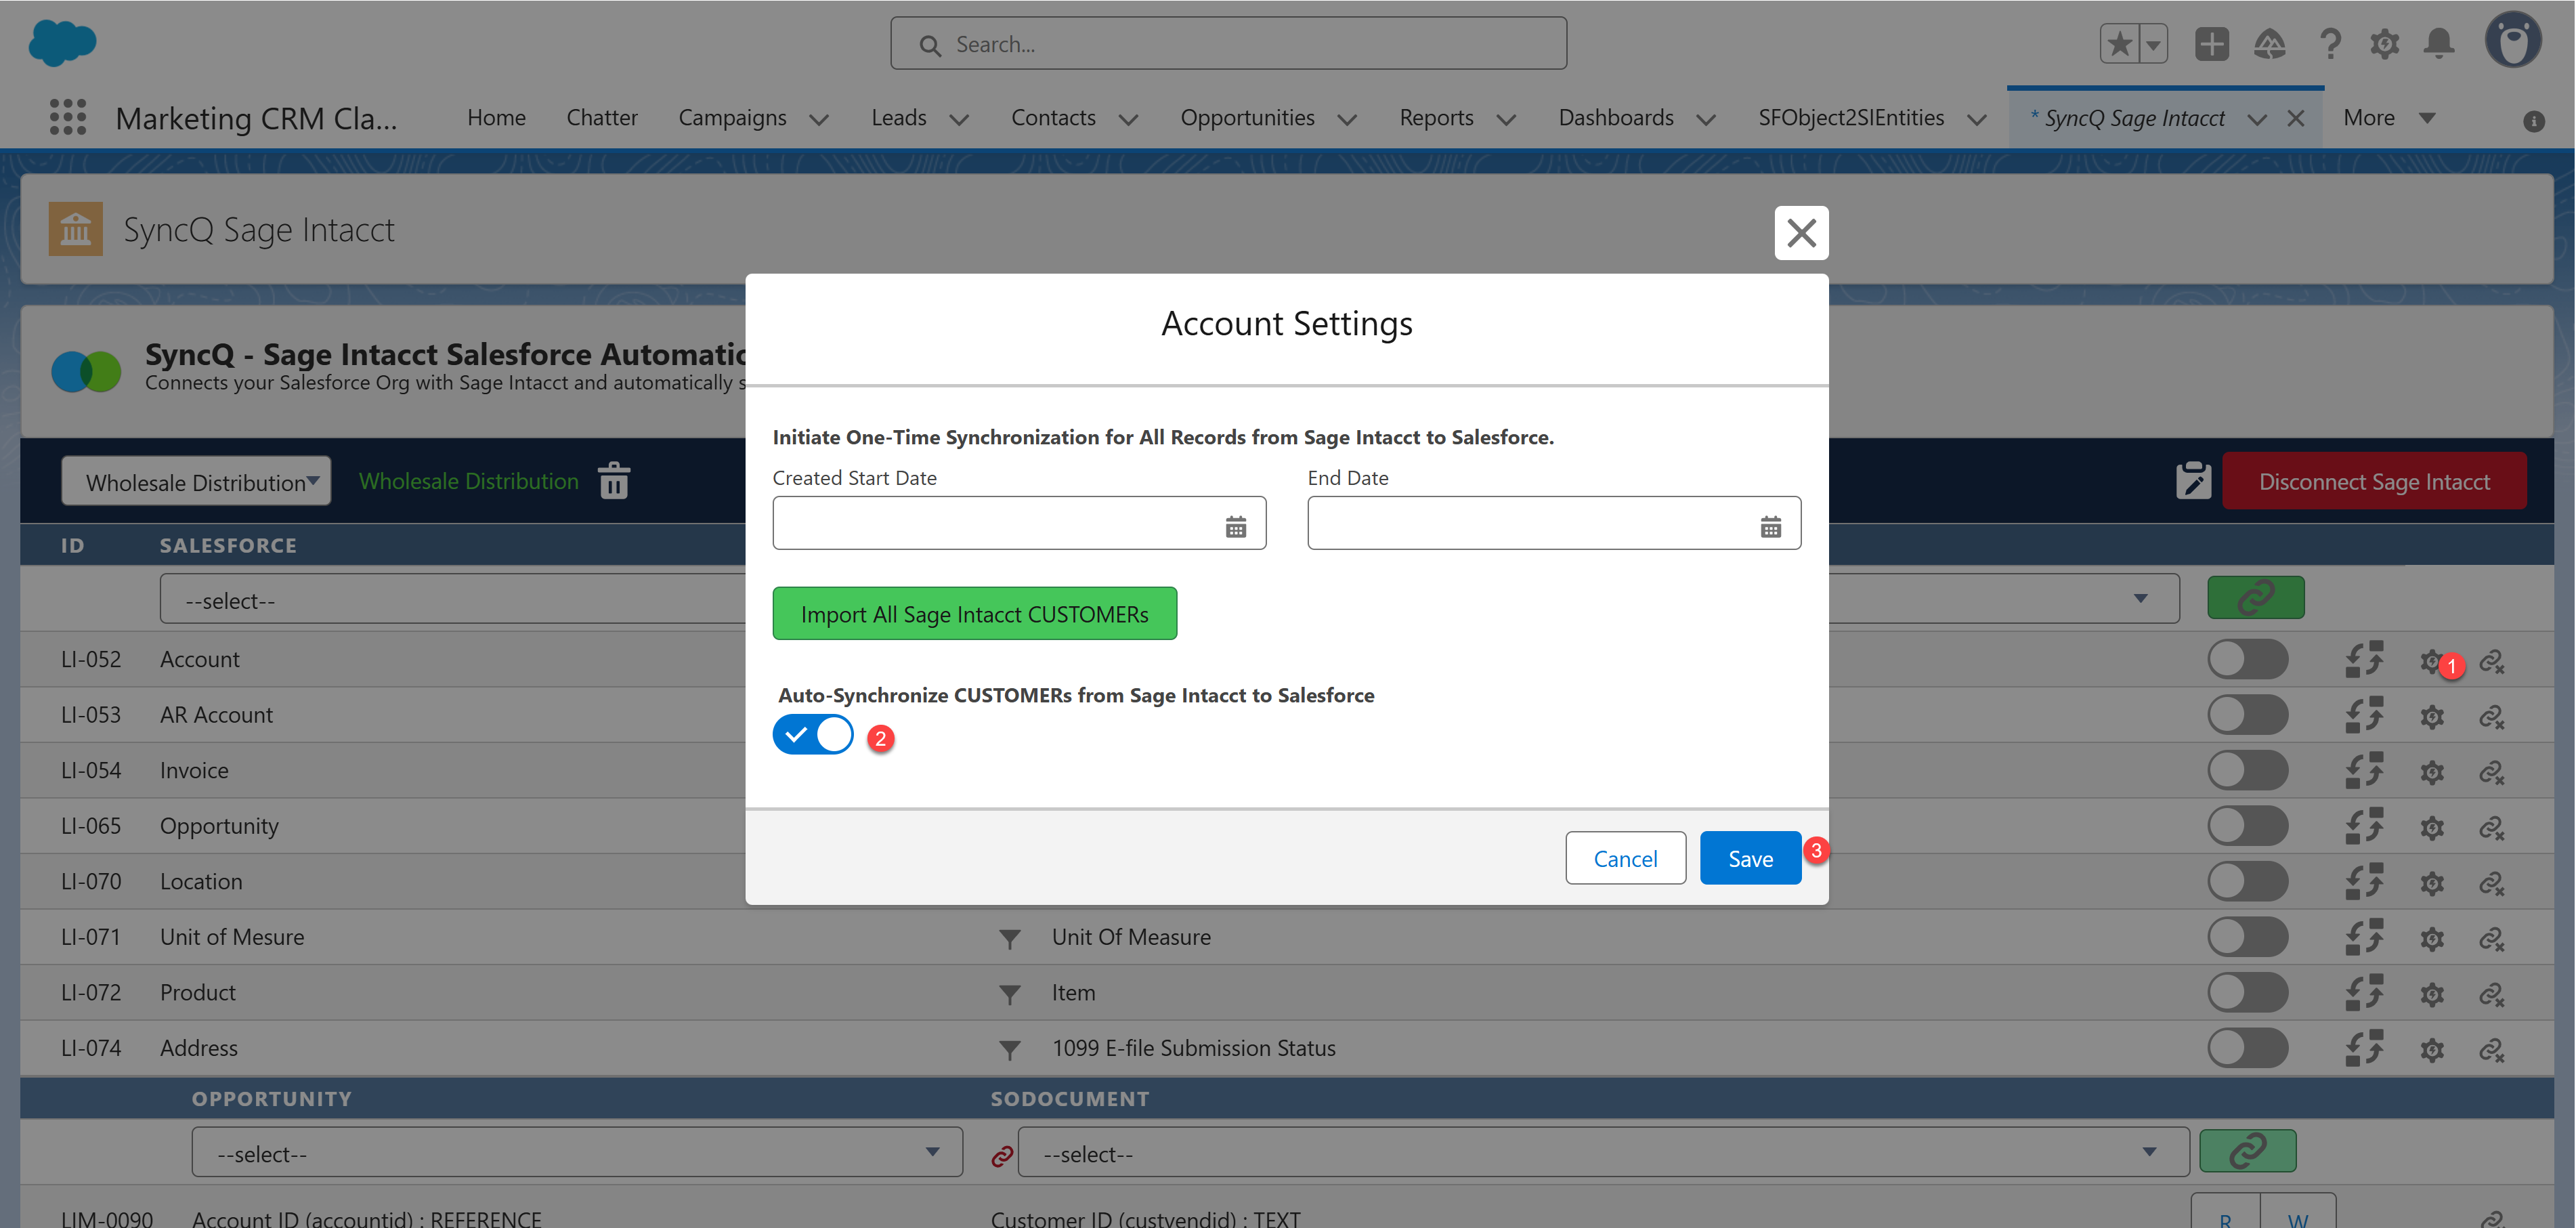
Task: Click the green link button in Salesforce header row
Action: pos(2256,597)
